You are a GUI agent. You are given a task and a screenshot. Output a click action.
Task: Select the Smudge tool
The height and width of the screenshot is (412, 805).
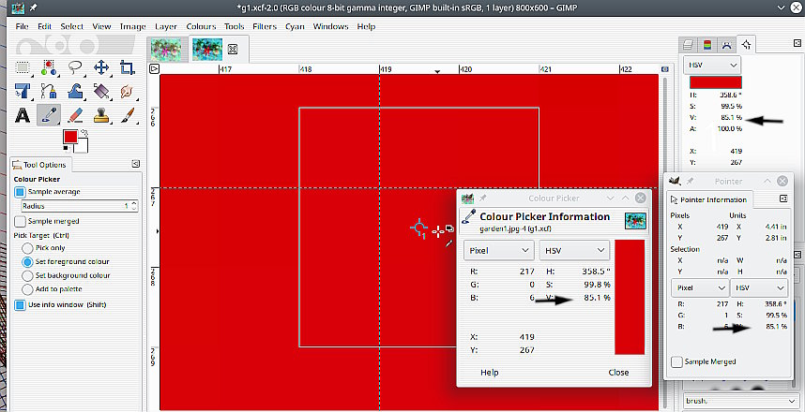pos(127,91)
